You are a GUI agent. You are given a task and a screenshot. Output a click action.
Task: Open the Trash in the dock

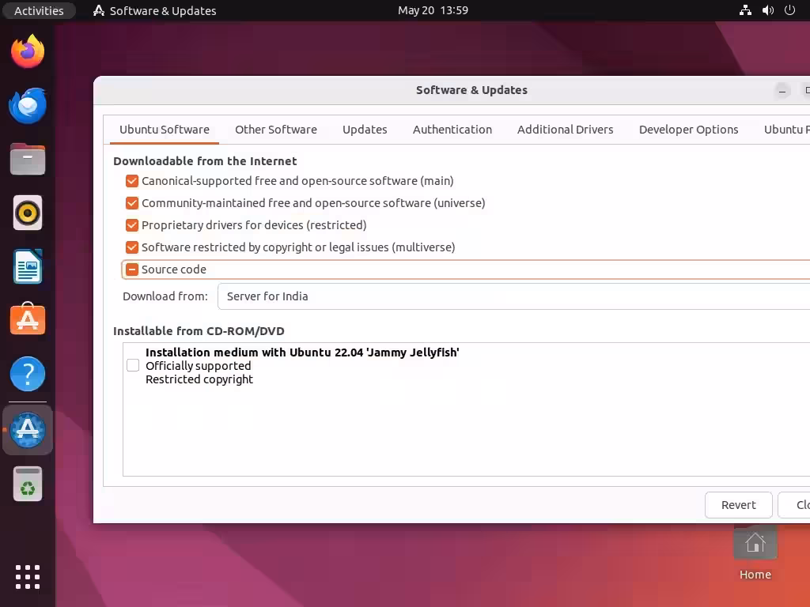pos(28,484)
